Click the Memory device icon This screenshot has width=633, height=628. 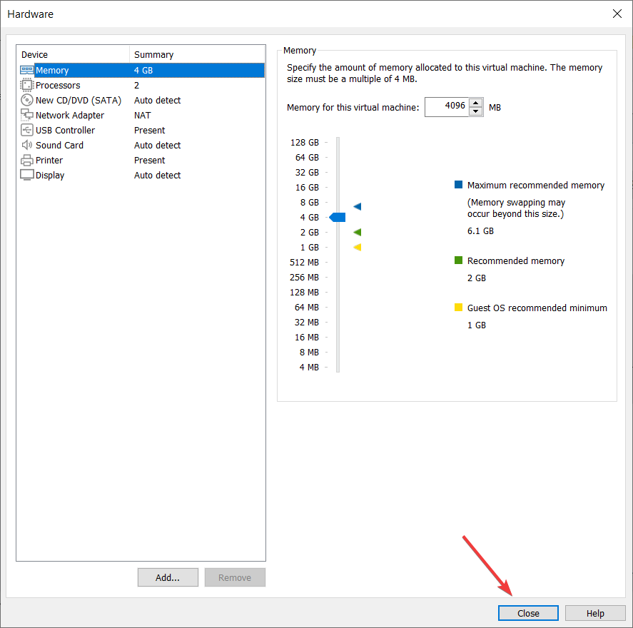click(x=26, y=70)
